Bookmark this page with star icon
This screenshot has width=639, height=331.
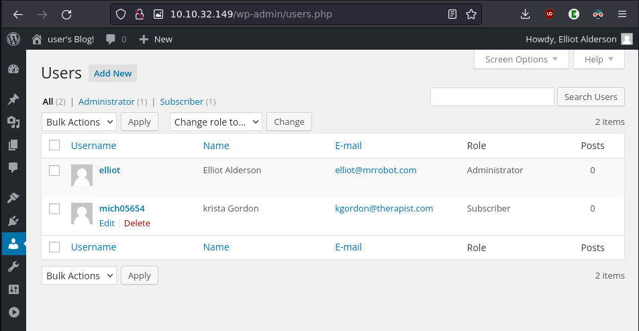[x=471, y=14]
